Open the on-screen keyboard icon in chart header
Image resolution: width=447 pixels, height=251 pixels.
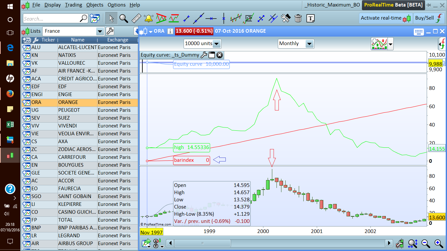(419, 32)
